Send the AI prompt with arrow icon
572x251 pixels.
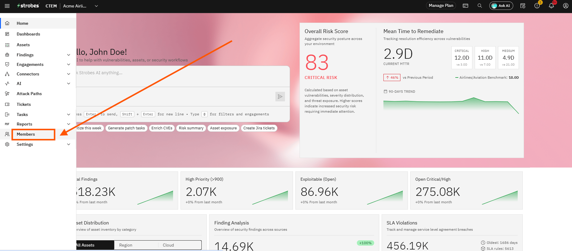(280, 97)
